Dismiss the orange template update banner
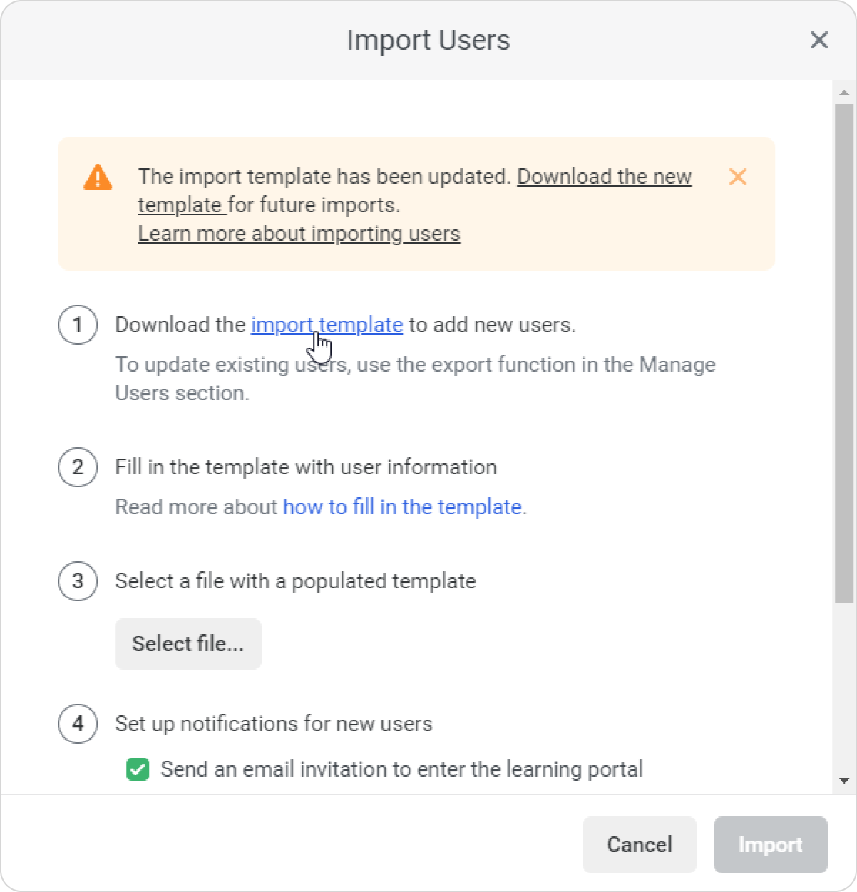This screenshot has width=857, height=892. 738,177
